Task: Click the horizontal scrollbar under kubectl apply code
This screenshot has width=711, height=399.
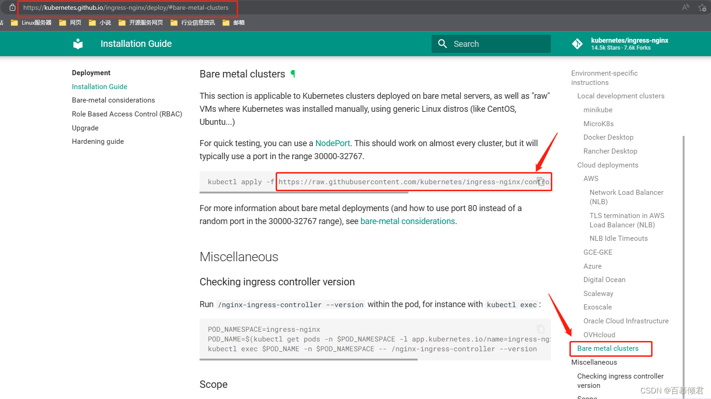Action: [x=304, y=192]
